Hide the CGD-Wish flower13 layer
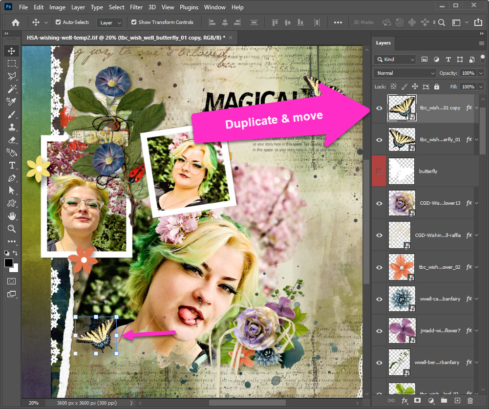 point(379,203)
